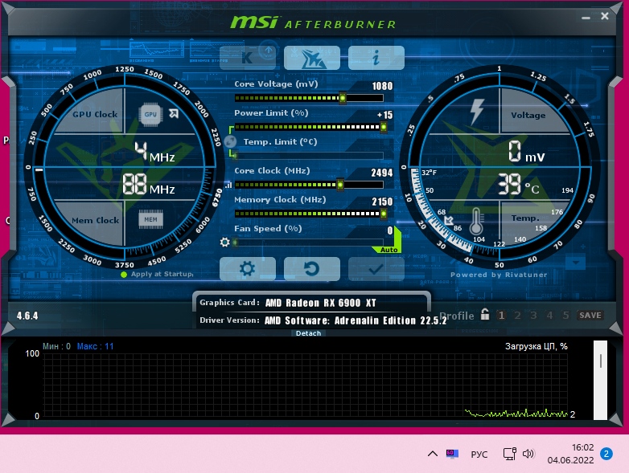Launch the MSI OC Scanner jet icon
Image resolution: width=629 pixels, height=473 pixels.
312,58
